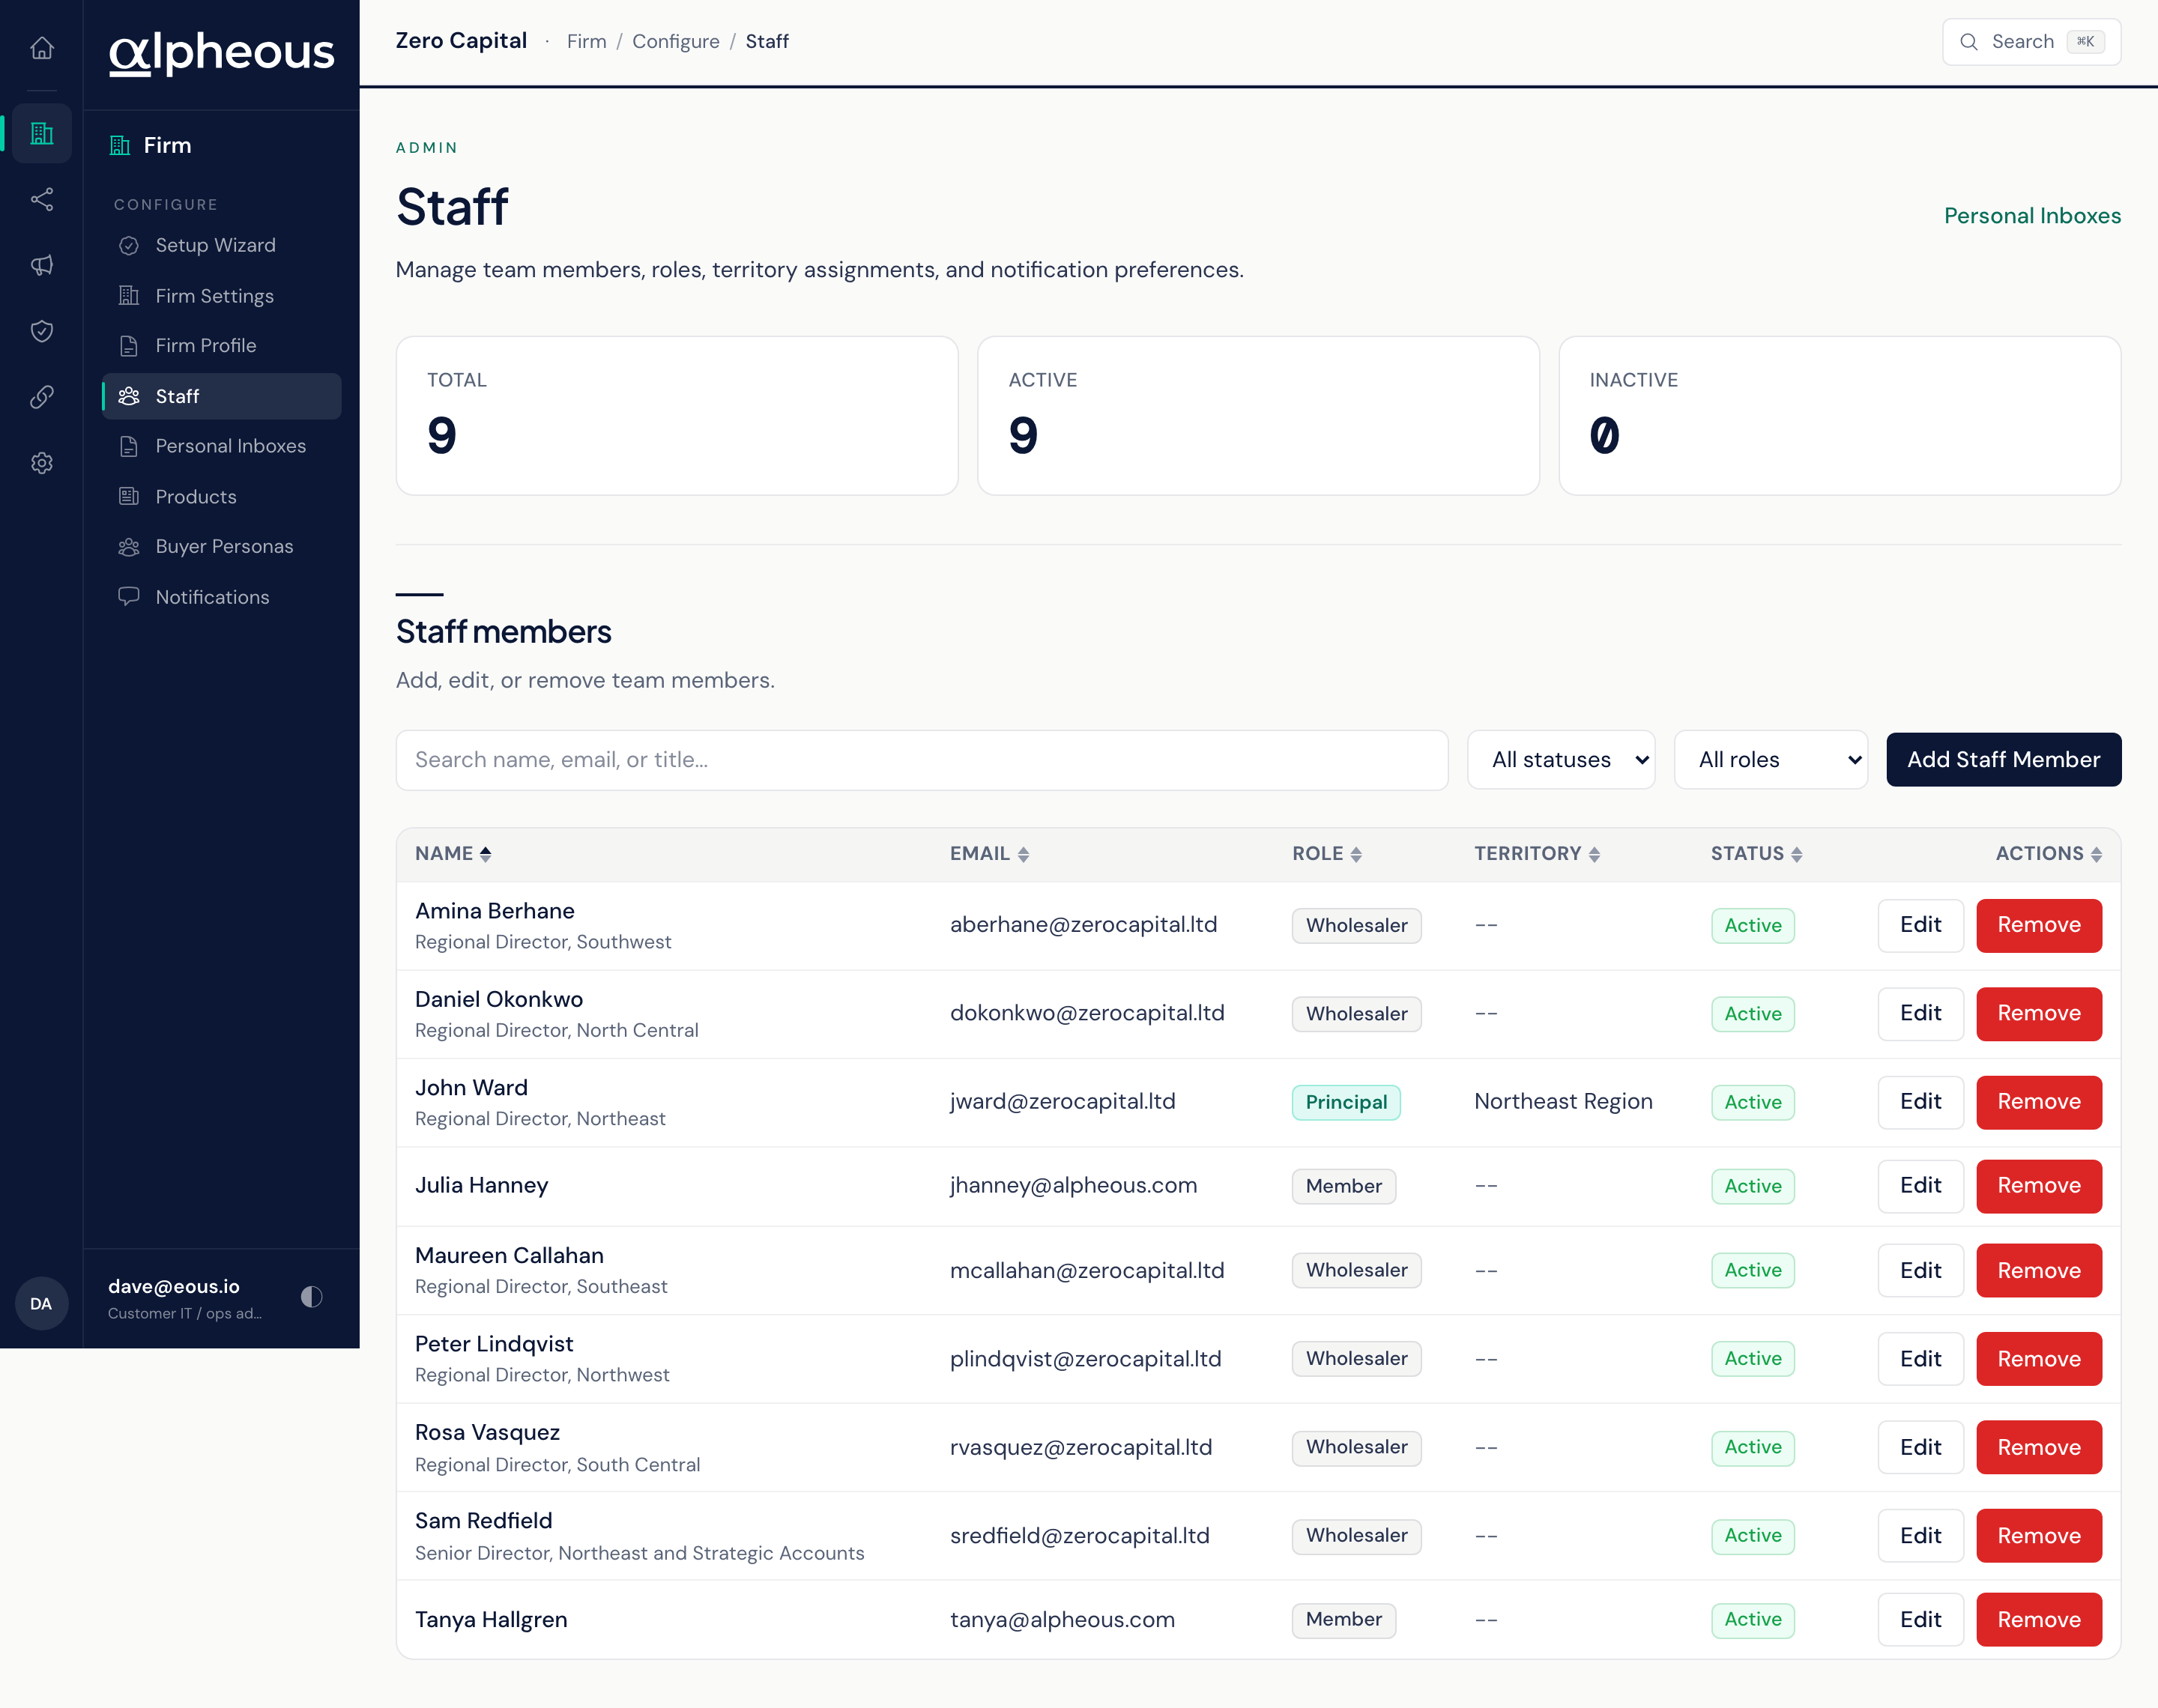
Task: Open the shield compliance icon
Action: [x=41, y=331]
